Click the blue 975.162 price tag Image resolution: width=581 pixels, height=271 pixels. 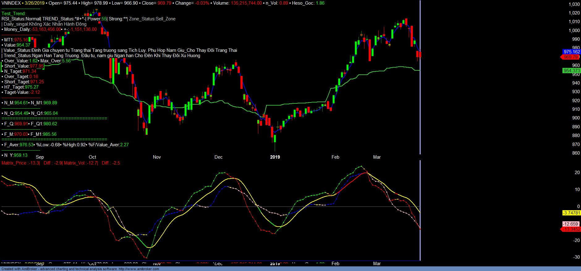coord(571,52)
